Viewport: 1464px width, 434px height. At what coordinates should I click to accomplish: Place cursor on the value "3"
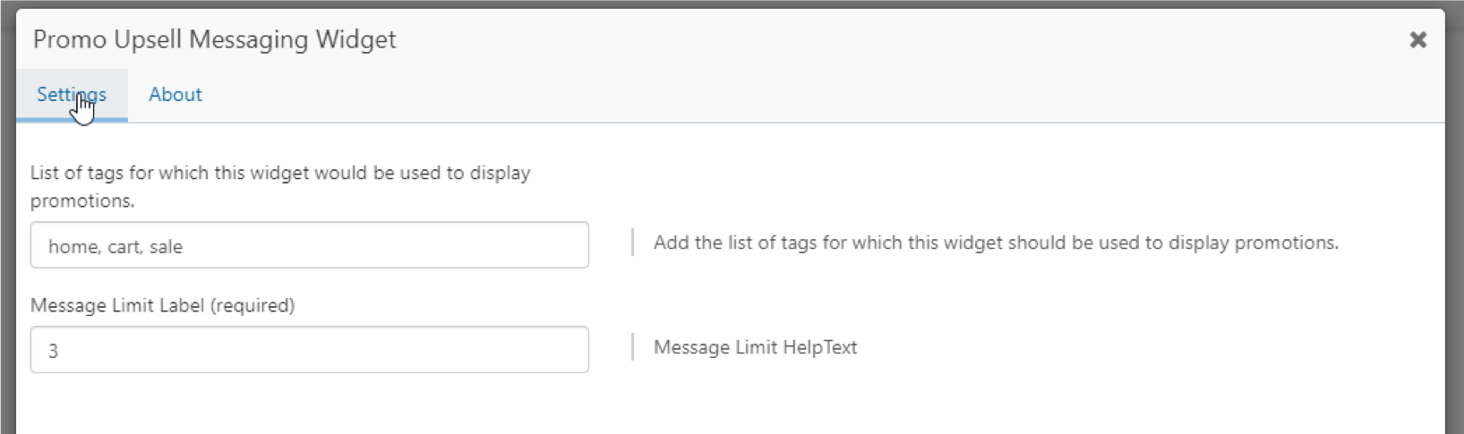coord(53,351)
